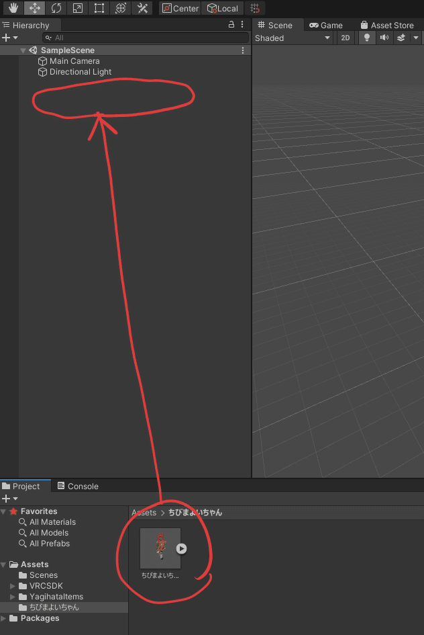Open custom editor tools wrench icon
This screenshot has width=424, height=635.
pyautogui.click(x=142, y=7)
